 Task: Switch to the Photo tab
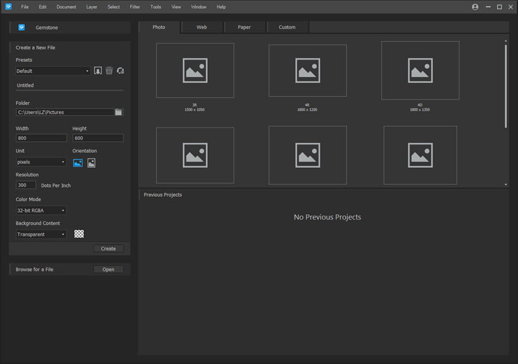click(159, 28)
